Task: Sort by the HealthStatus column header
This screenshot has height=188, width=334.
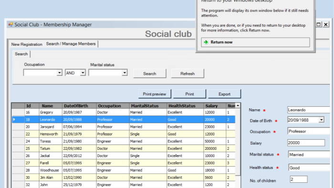Action: (x=185, y=106)
